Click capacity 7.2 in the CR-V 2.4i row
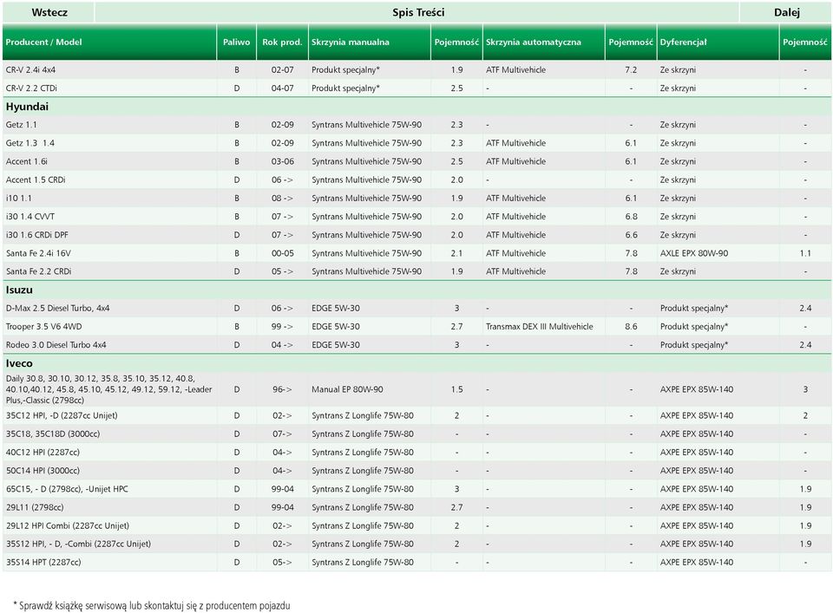Screen dimensions: 833x613 click(x=631, y=69)
